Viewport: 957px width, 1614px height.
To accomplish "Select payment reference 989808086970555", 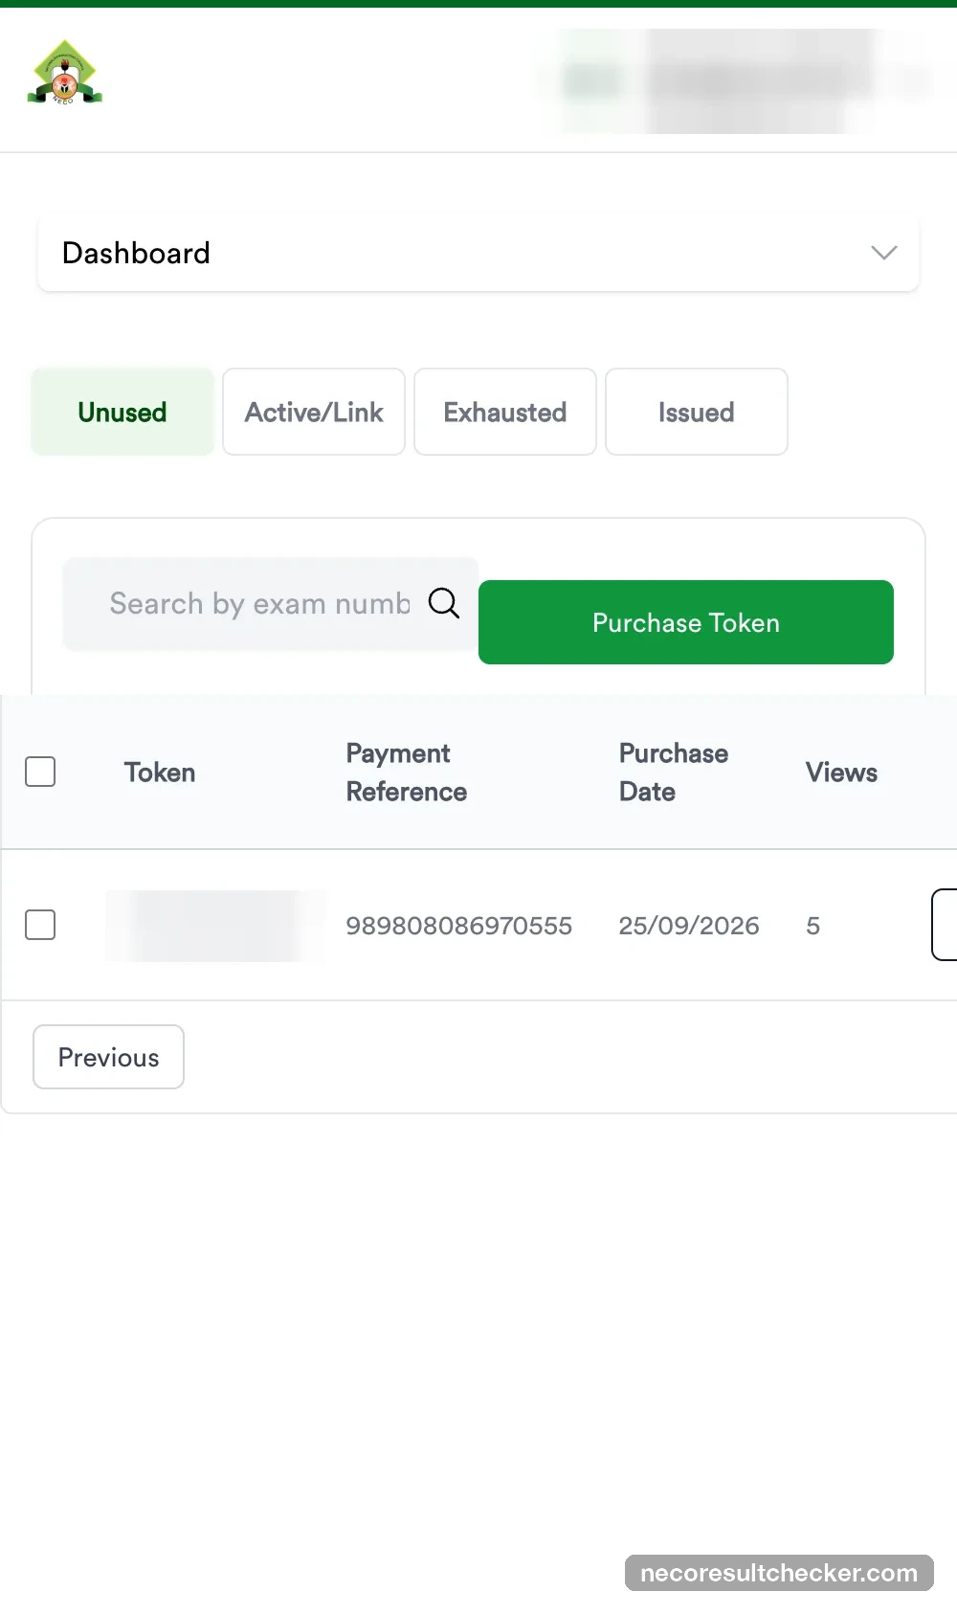I will tap(459, 926).
